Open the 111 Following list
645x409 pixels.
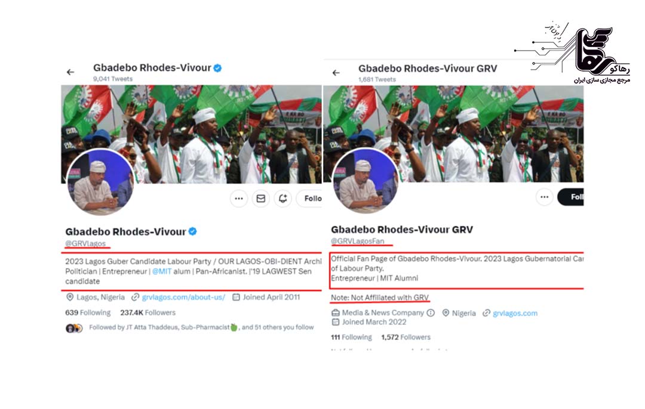[x=351, y=337]
